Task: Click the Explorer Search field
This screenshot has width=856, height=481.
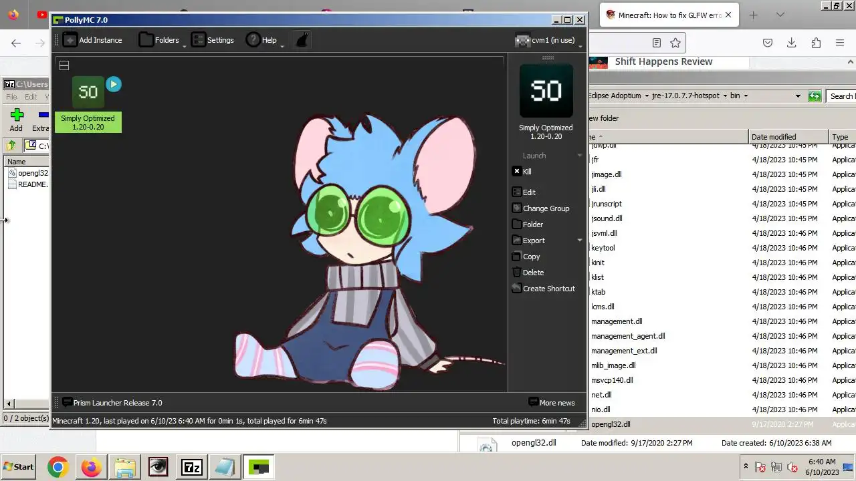Action: [x=841, y=96]
